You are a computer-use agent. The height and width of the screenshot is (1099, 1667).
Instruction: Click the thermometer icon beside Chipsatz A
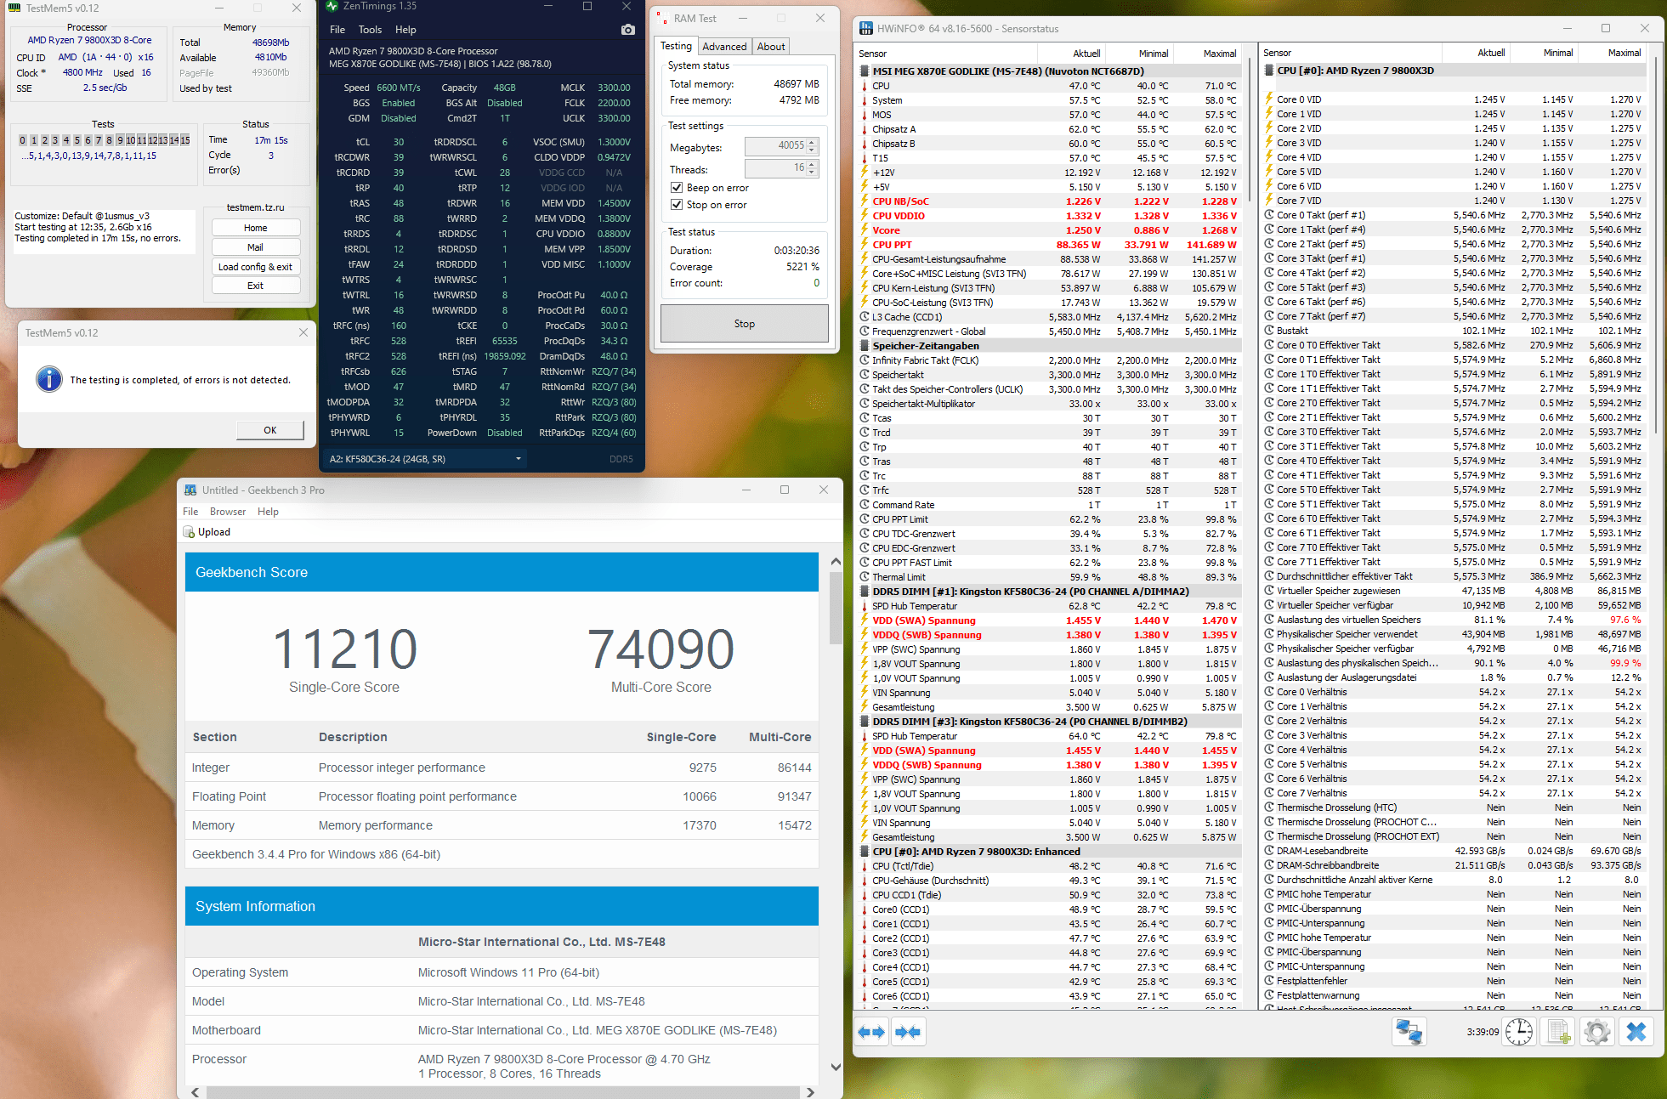coord(865,129)
